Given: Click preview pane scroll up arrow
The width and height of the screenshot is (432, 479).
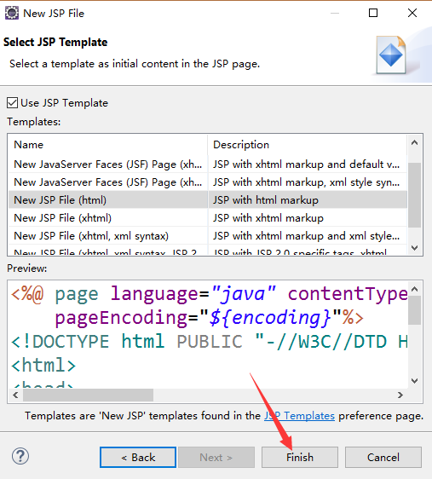Looking at the screenshot, I should 414,289.
